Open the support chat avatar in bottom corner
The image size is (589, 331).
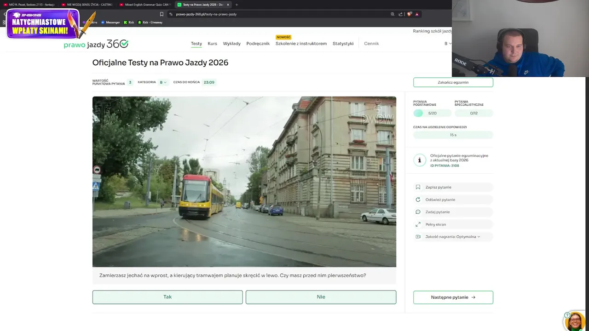pyautogui.click(x=574, y=320)
